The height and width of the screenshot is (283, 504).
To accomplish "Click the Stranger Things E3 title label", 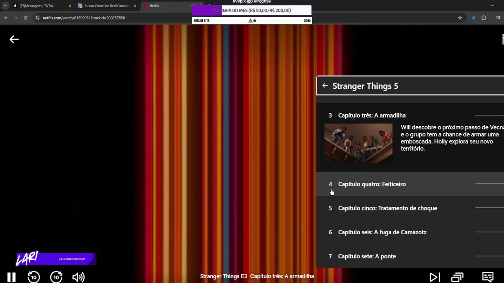I will tap(257, 276).
